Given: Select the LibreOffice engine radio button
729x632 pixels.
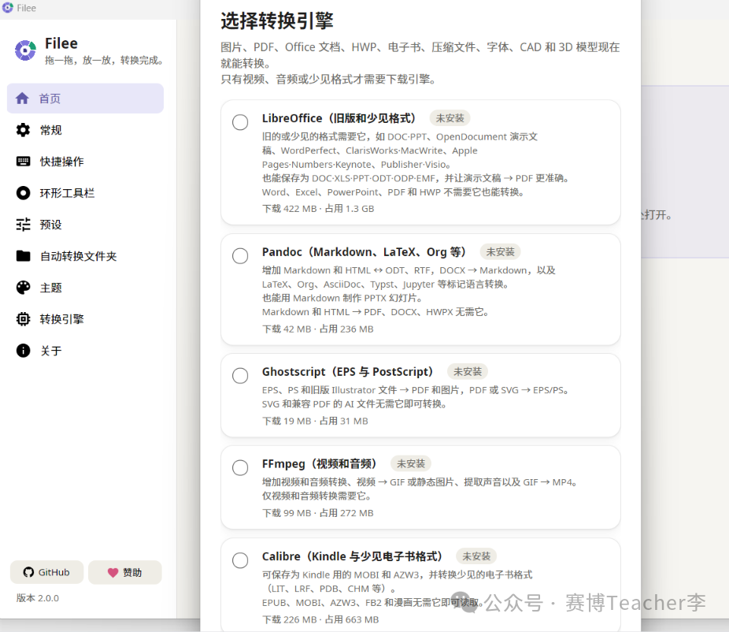Looking at the screenshot, I should coord(240,122).
